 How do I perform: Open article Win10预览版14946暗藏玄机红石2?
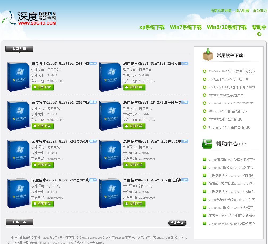(x=232, y=160)
